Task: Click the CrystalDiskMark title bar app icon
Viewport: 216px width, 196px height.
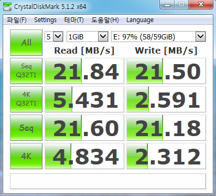Action: pyautogui.click(x=7, y=6)
